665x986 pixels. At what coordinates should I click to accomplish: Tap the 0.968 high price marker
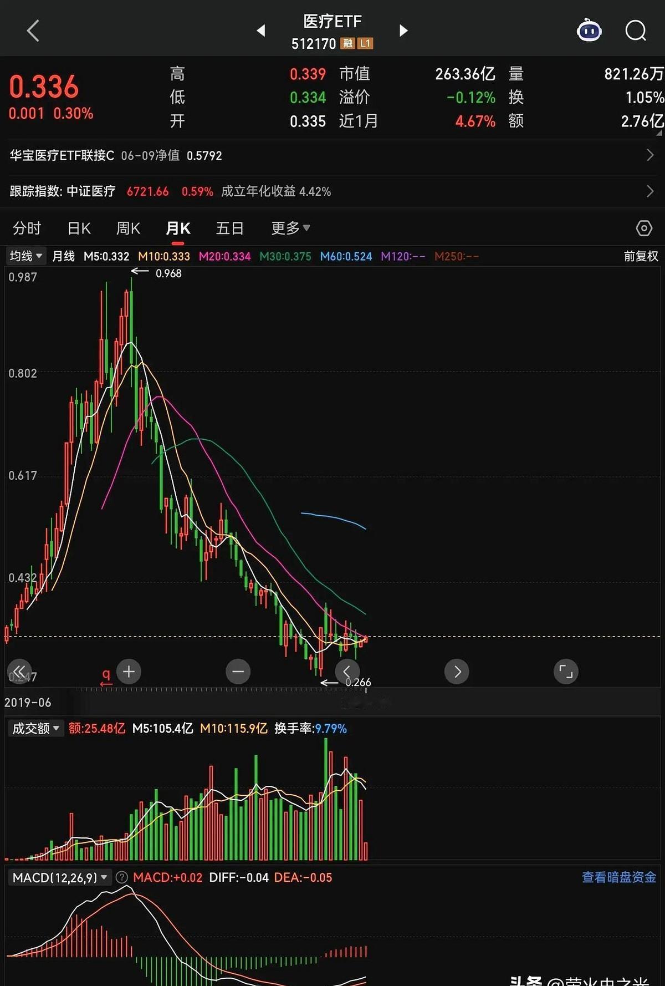pos(168,273)
